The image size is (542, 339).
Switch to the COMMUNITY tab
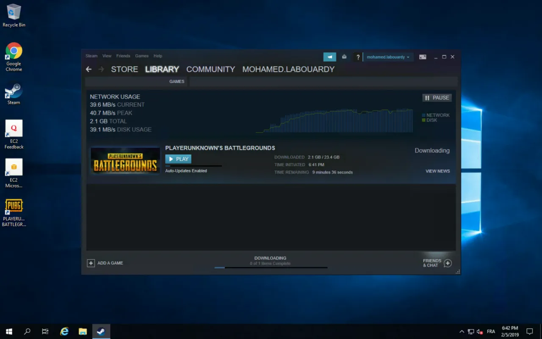click(210, 69)
